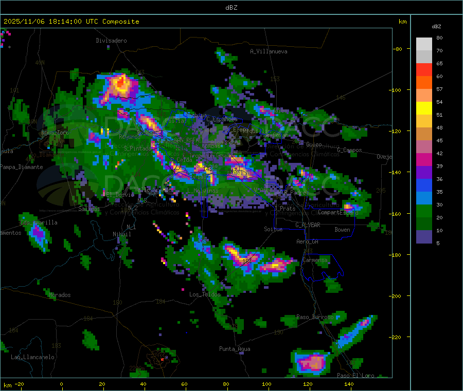Select the red 60-65 dBZ legend band
Image resolution: width=463 pixels, height=391 pixels.
click(424, 70)
